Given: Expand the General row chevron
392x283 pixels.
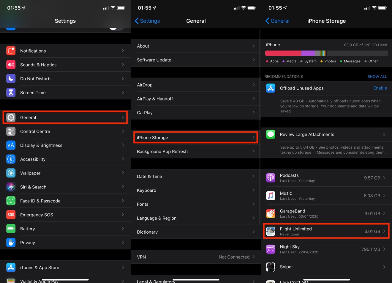Looking at the screenshot, I should (123, 117).
